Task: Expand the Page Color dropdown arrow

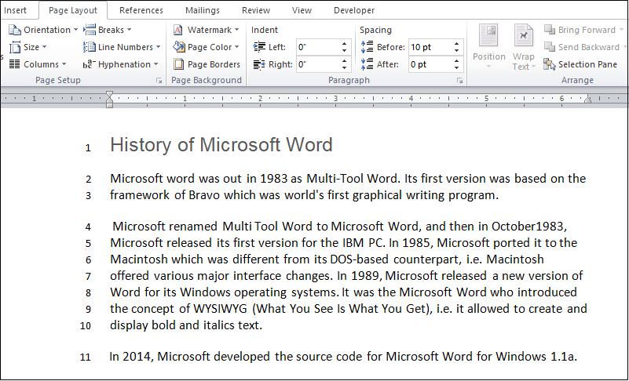Action: pyautogui.click(x=236, y=47)
